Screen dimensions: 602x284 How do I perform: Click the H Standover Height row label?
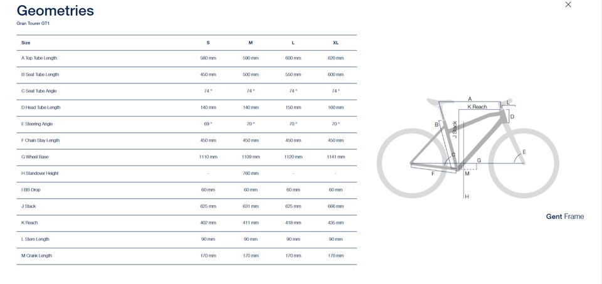tap(40, 174)
